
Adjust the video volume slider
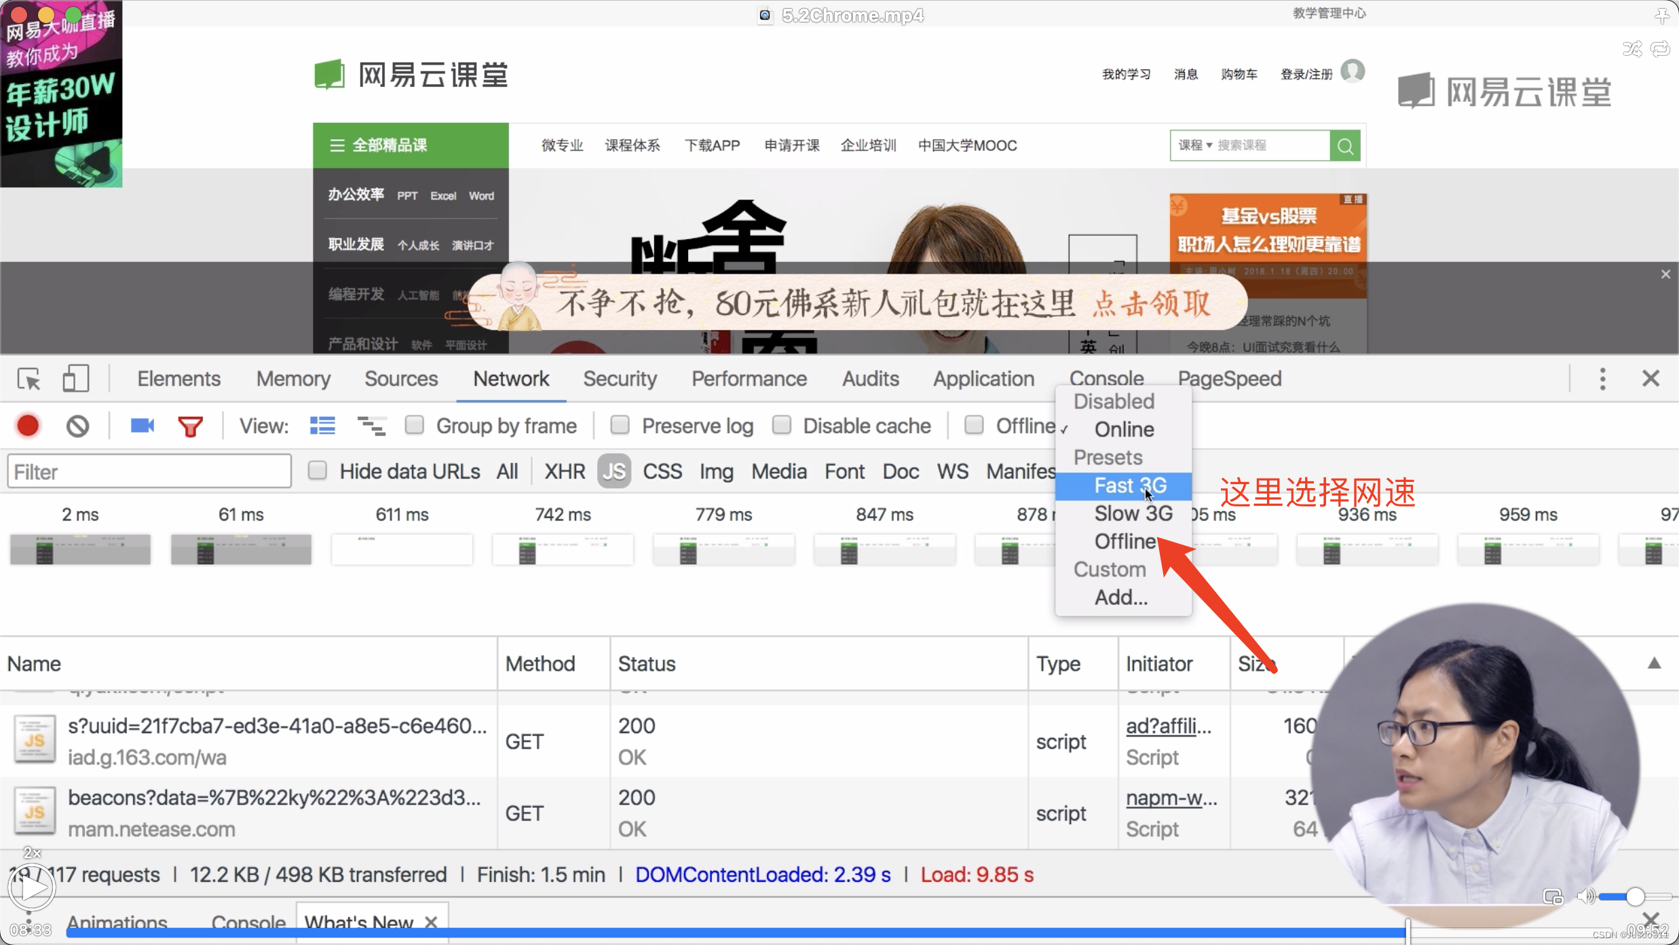point(1636,897)
